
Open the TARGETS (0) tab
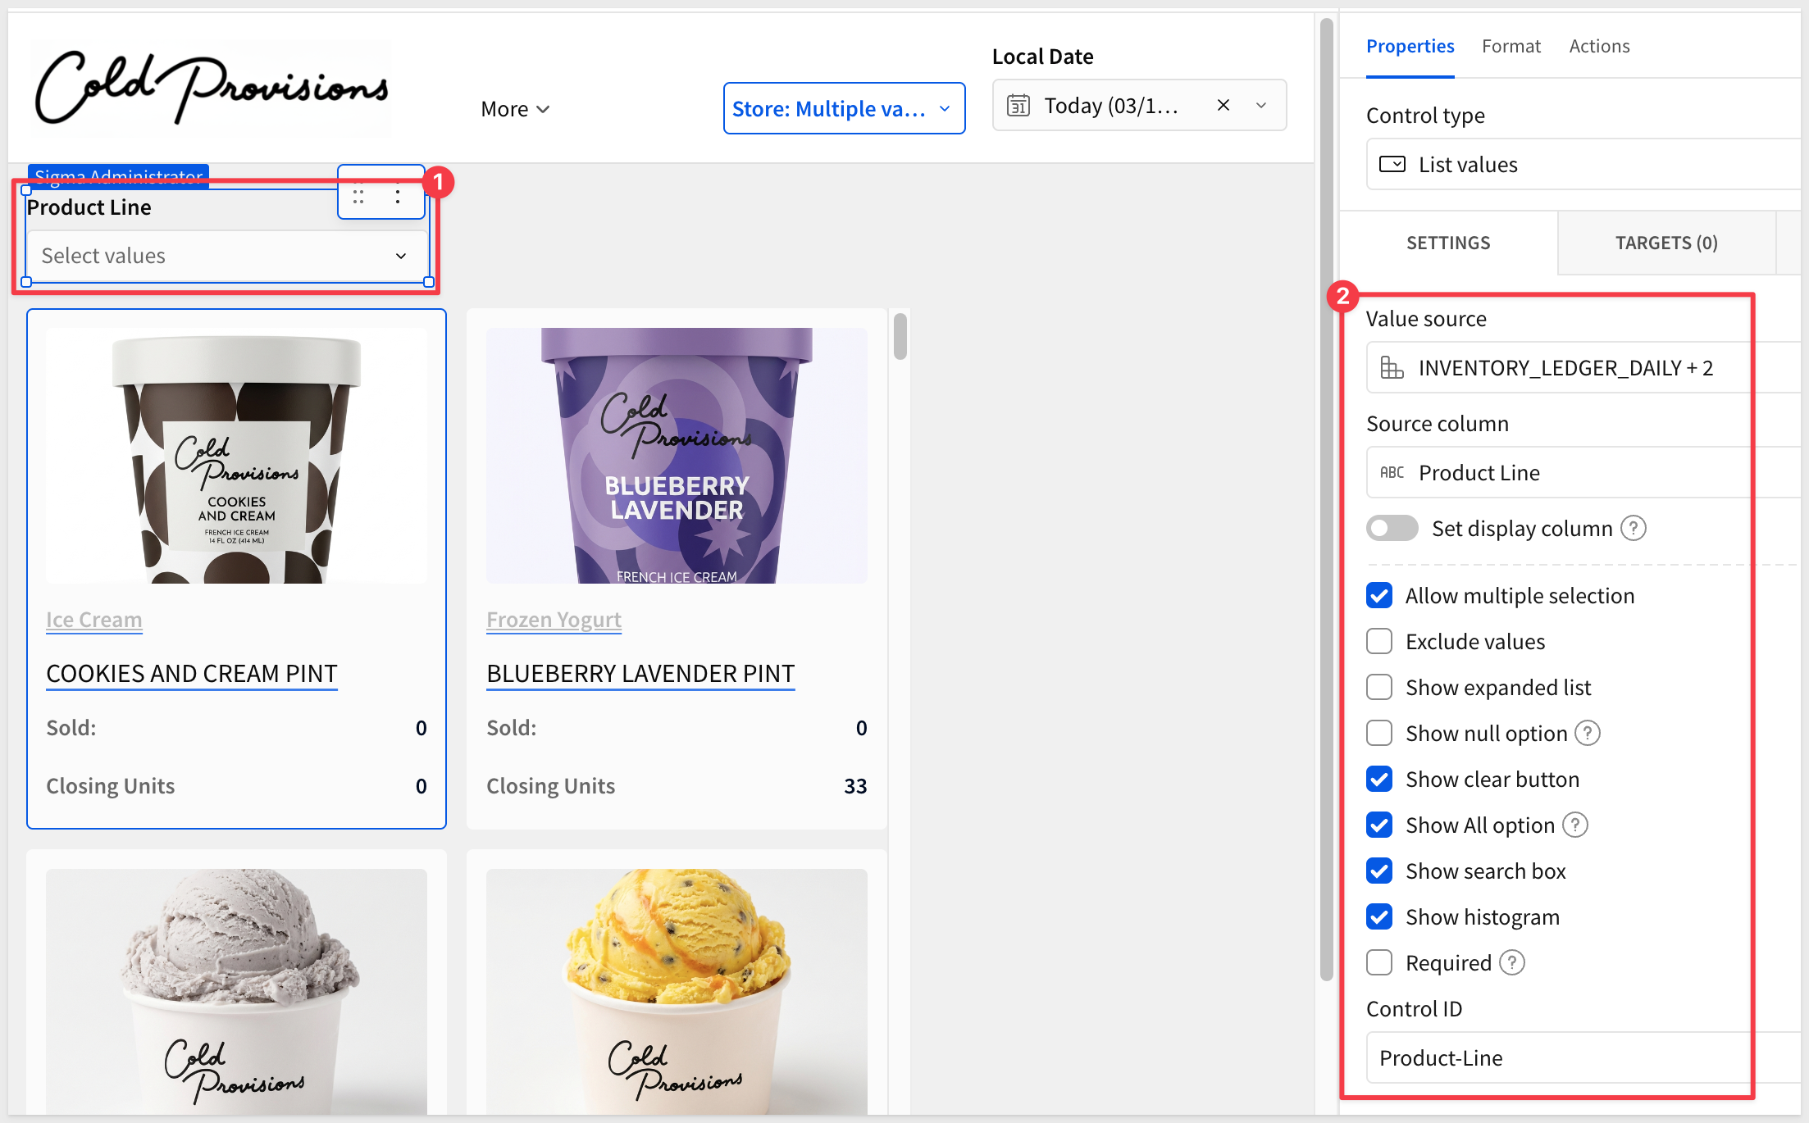pyautogui.click(x=1665, y=243)
